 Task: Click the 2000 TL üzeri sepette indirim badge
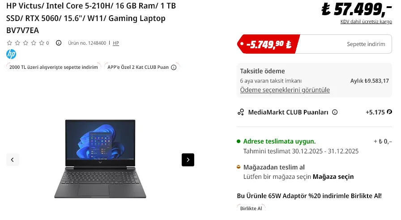click(53, 67)
